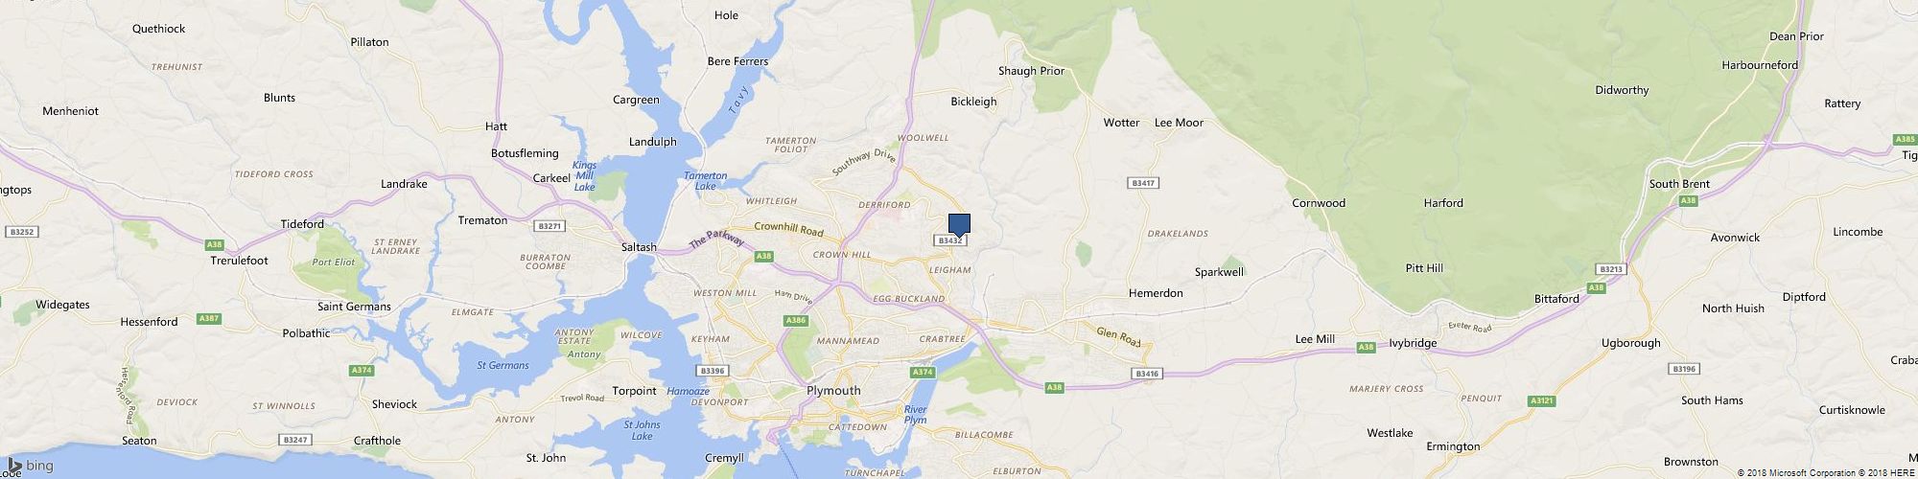The image size is (1918, 479).
Task: Select the Saint Germans label
Action: tap(354, 307)
